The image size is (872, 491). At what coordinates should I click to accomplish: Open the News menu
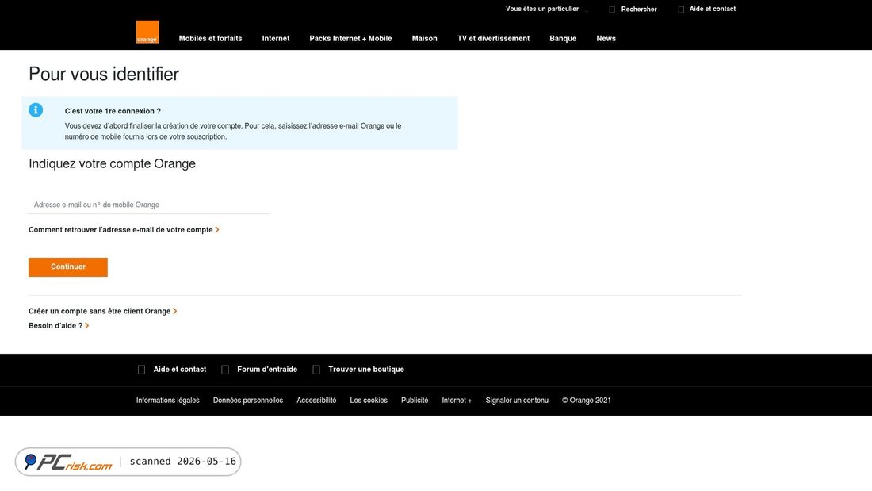606,38
